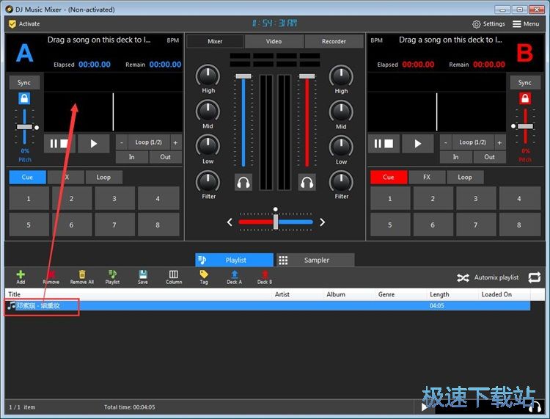Select the song row with length 04:05
The image size is (550, 419).
[x=268, y=306]
